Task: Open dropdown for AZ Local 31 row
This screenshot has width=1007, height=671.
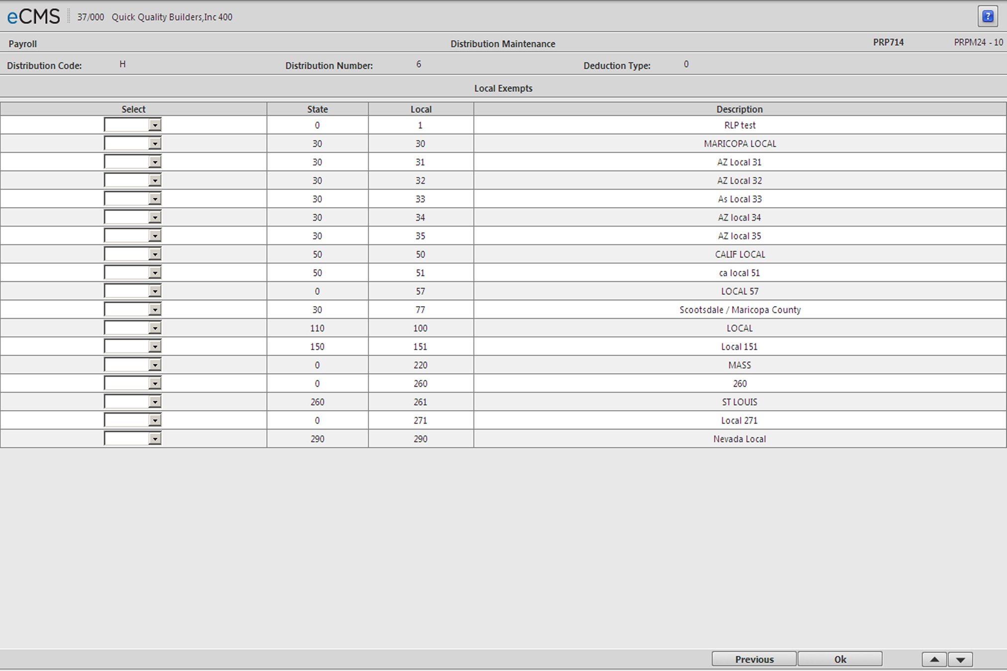Action: 155,163
